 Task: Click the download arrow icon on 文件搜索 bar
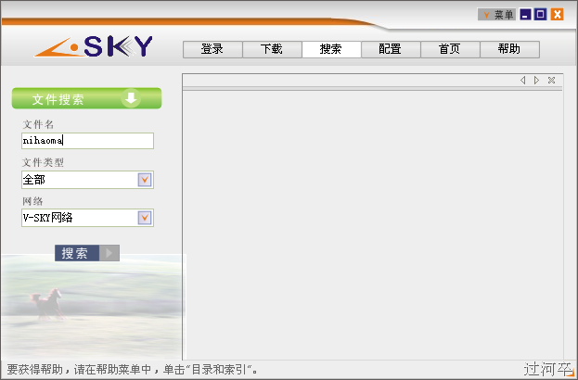click(131, 98)
